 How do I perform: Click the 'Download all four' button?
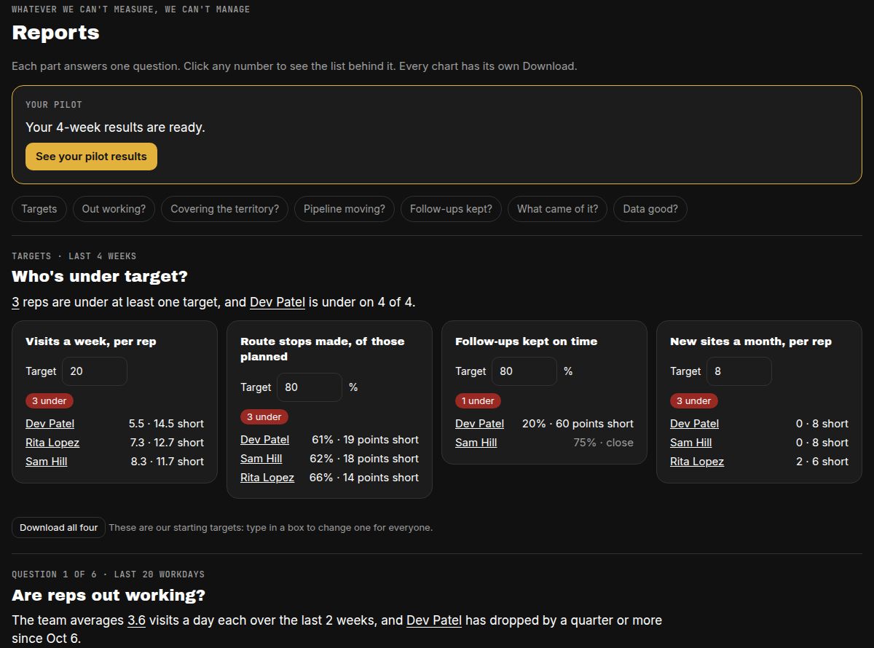pos(58,528)
